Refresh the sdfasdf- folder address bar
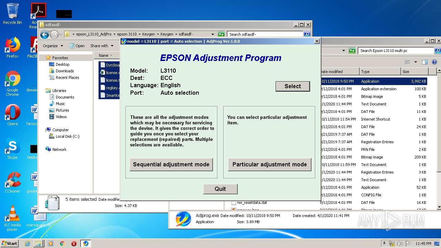 (x=221, y=34)
